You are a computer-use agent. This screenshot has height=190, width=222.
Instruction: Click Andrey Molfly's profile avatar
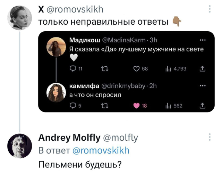(x=20, y=146)
